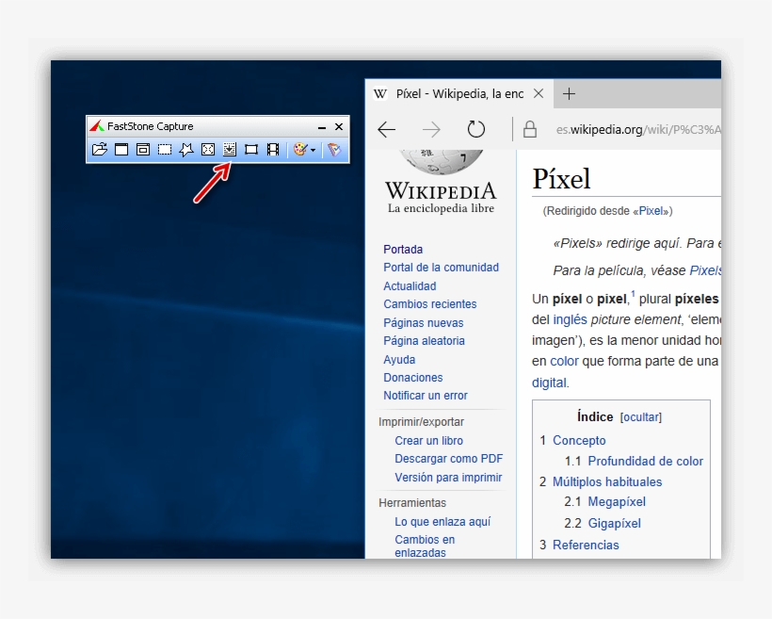Jump to 2.1 Megapíxel section
772x619 pixels.
coord(617,502)
